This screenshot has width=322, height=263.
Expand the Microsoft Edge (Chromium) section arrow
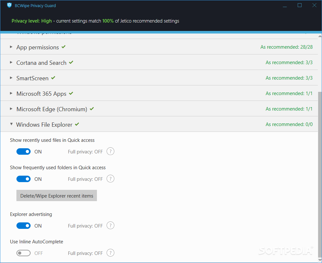(11, 109)
